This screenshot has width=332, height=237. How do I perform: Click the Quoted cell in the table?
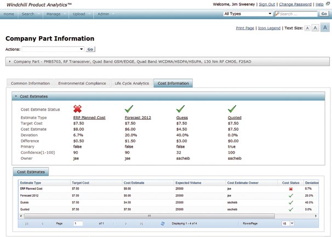click(25, 210)
